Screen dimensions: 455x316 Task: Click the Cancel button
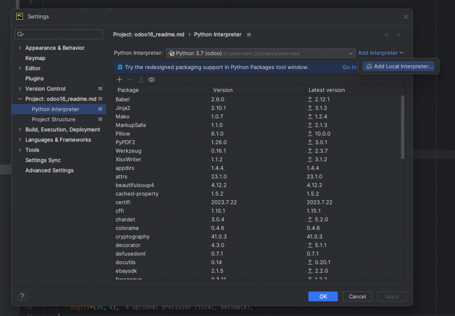click(x=357, y=296)
